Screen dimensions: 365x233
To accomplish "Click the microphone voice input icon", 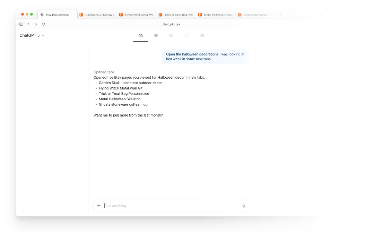I will (x=244, y=206).
